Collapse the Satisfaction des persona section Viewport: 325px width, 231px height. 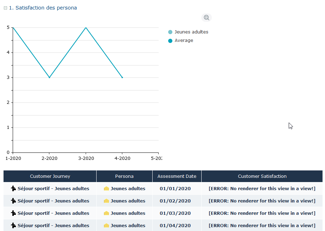pyautogui.click(x=5, y=8)
